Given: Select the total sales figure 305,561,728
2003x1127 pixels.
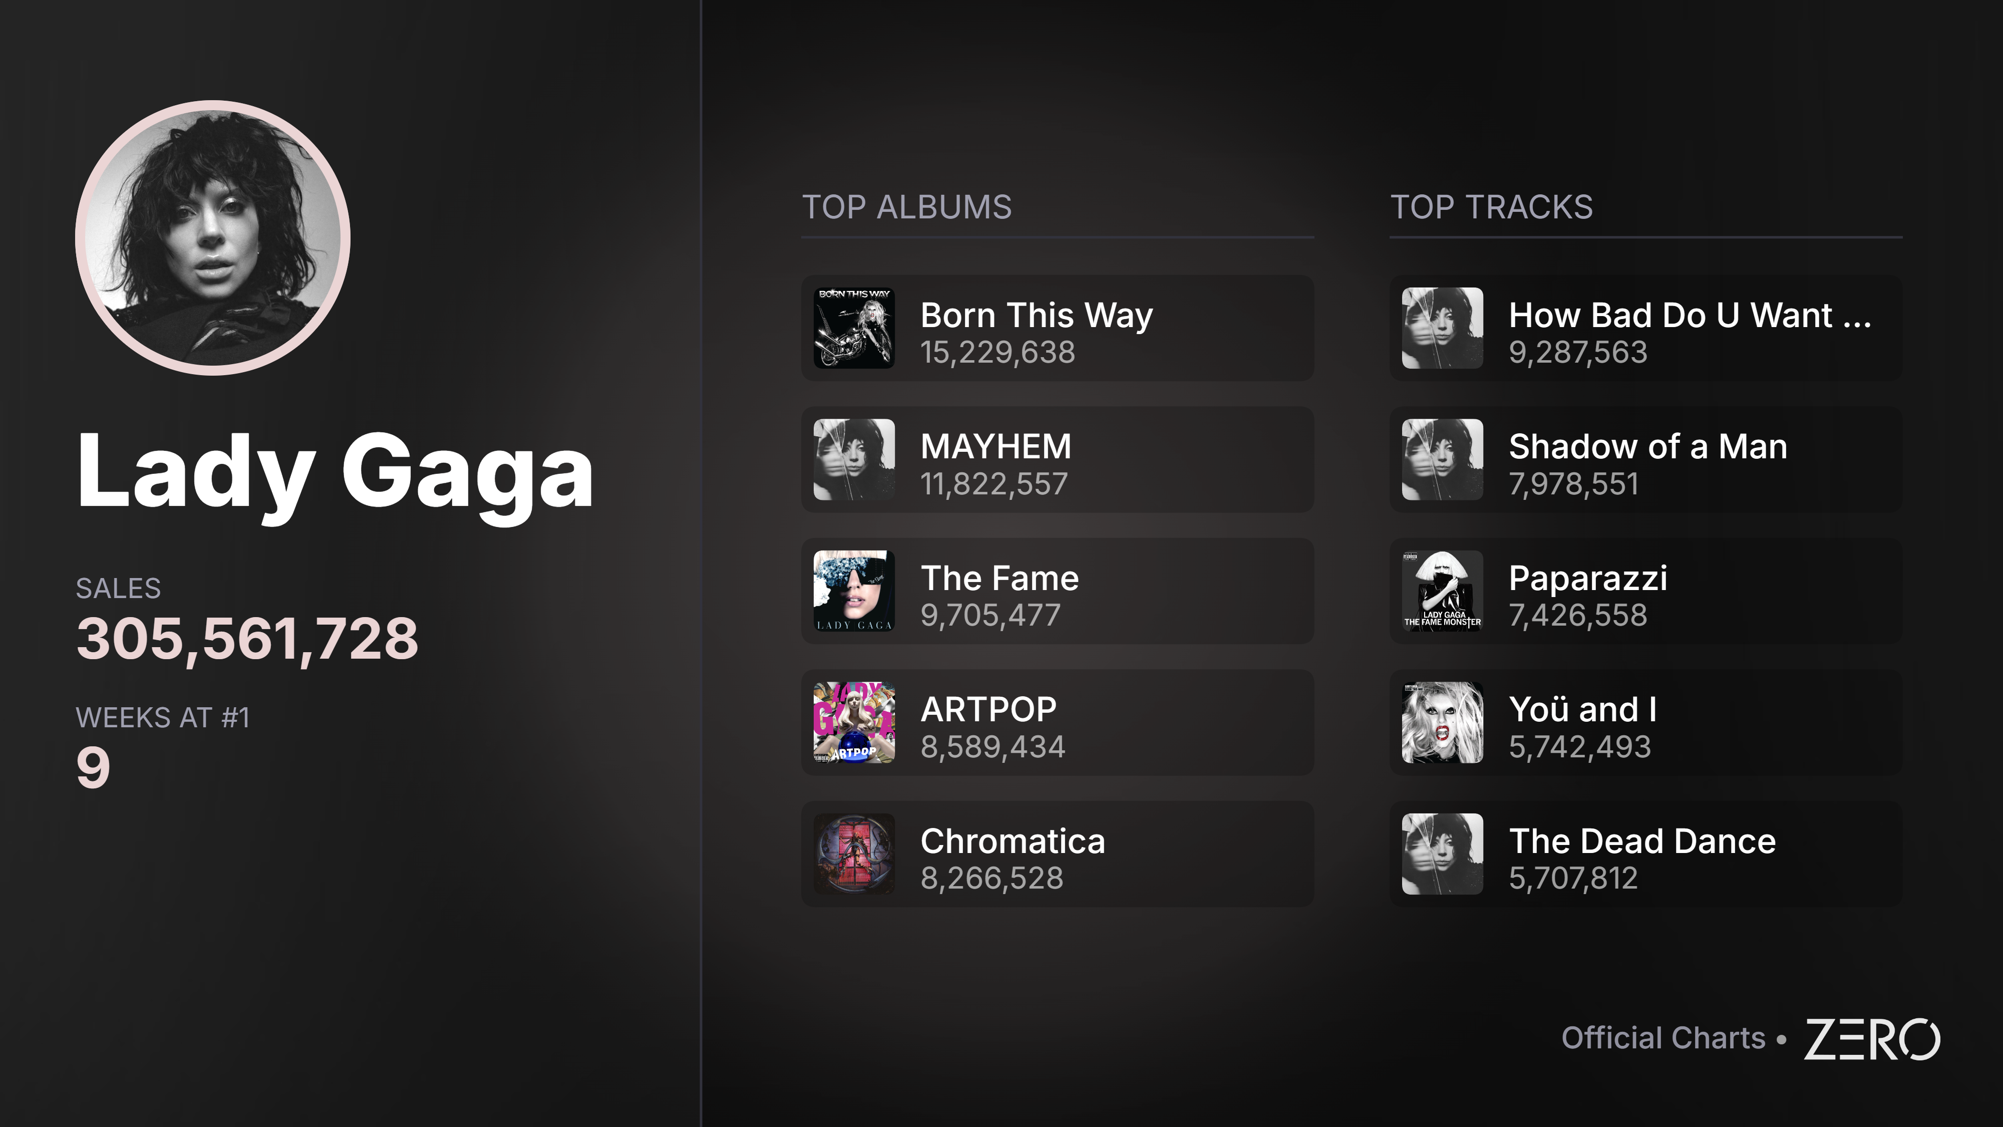Looking at the screenshot, I should click(x=247, y=639).
